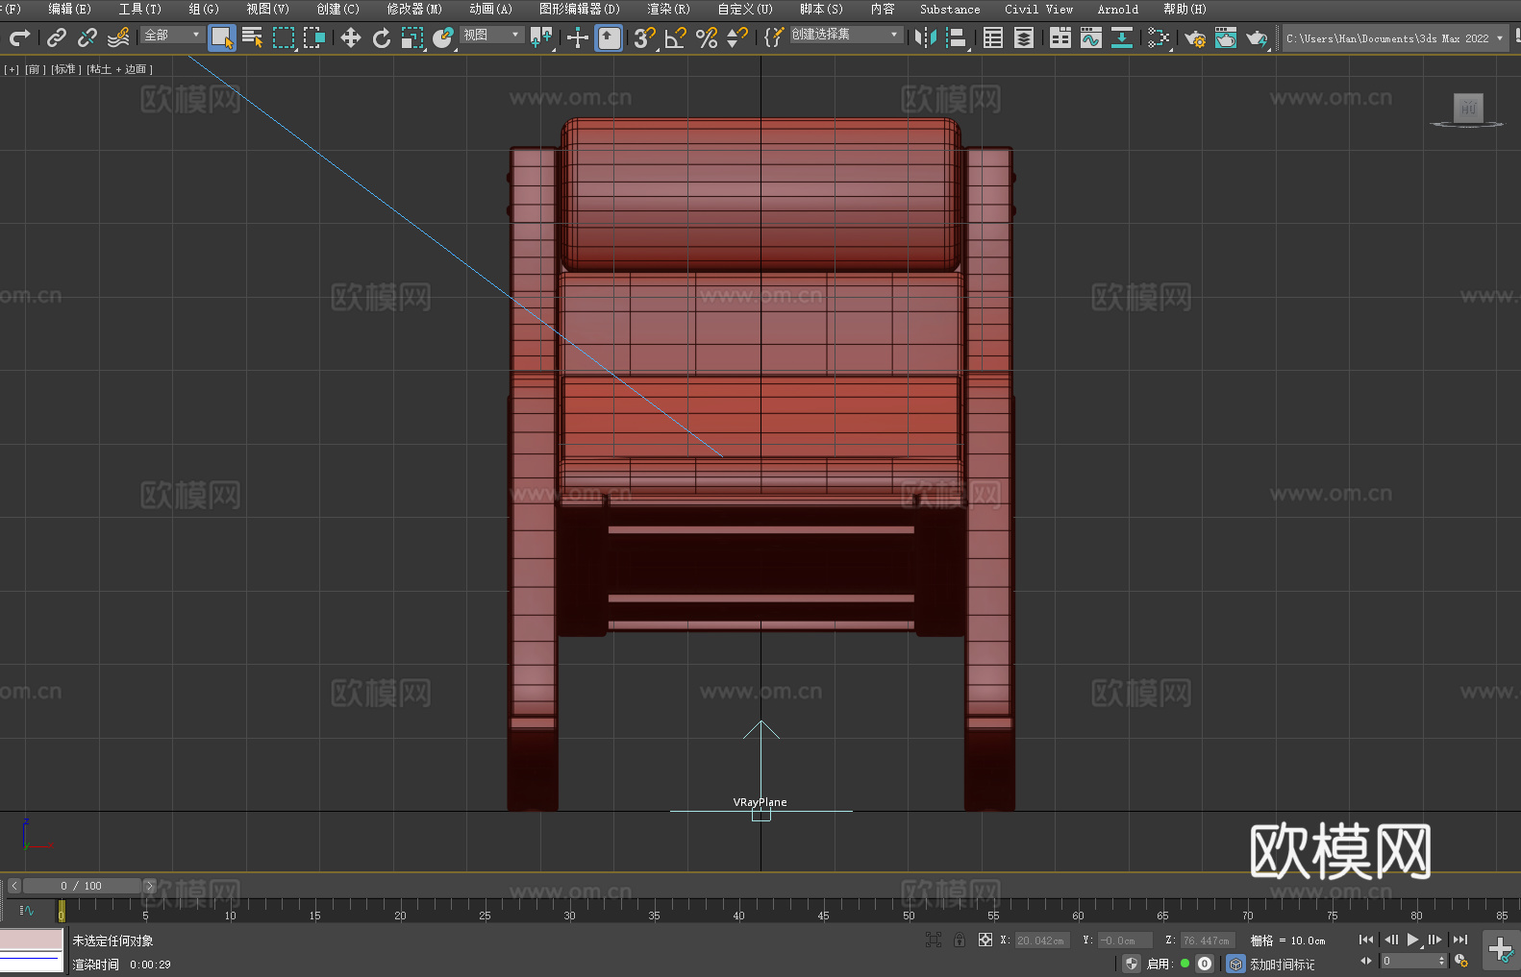The image size is (1521, 977).
Task: Open Render Setup teapot with gear
Action: tap(1195, 37)
